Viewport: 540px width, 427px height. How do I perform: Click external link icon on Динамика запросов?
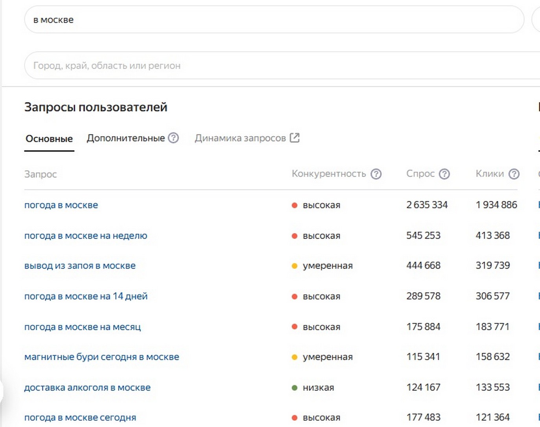(295, 138)
